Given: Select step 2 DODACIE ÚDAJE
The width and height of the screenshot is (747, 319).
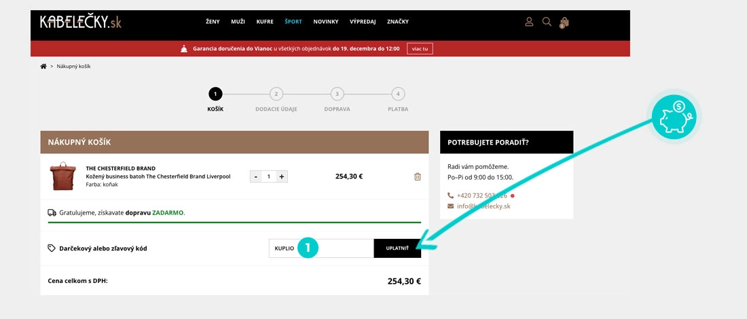Looking at the screenshot, I should click(x=276, y=100).
